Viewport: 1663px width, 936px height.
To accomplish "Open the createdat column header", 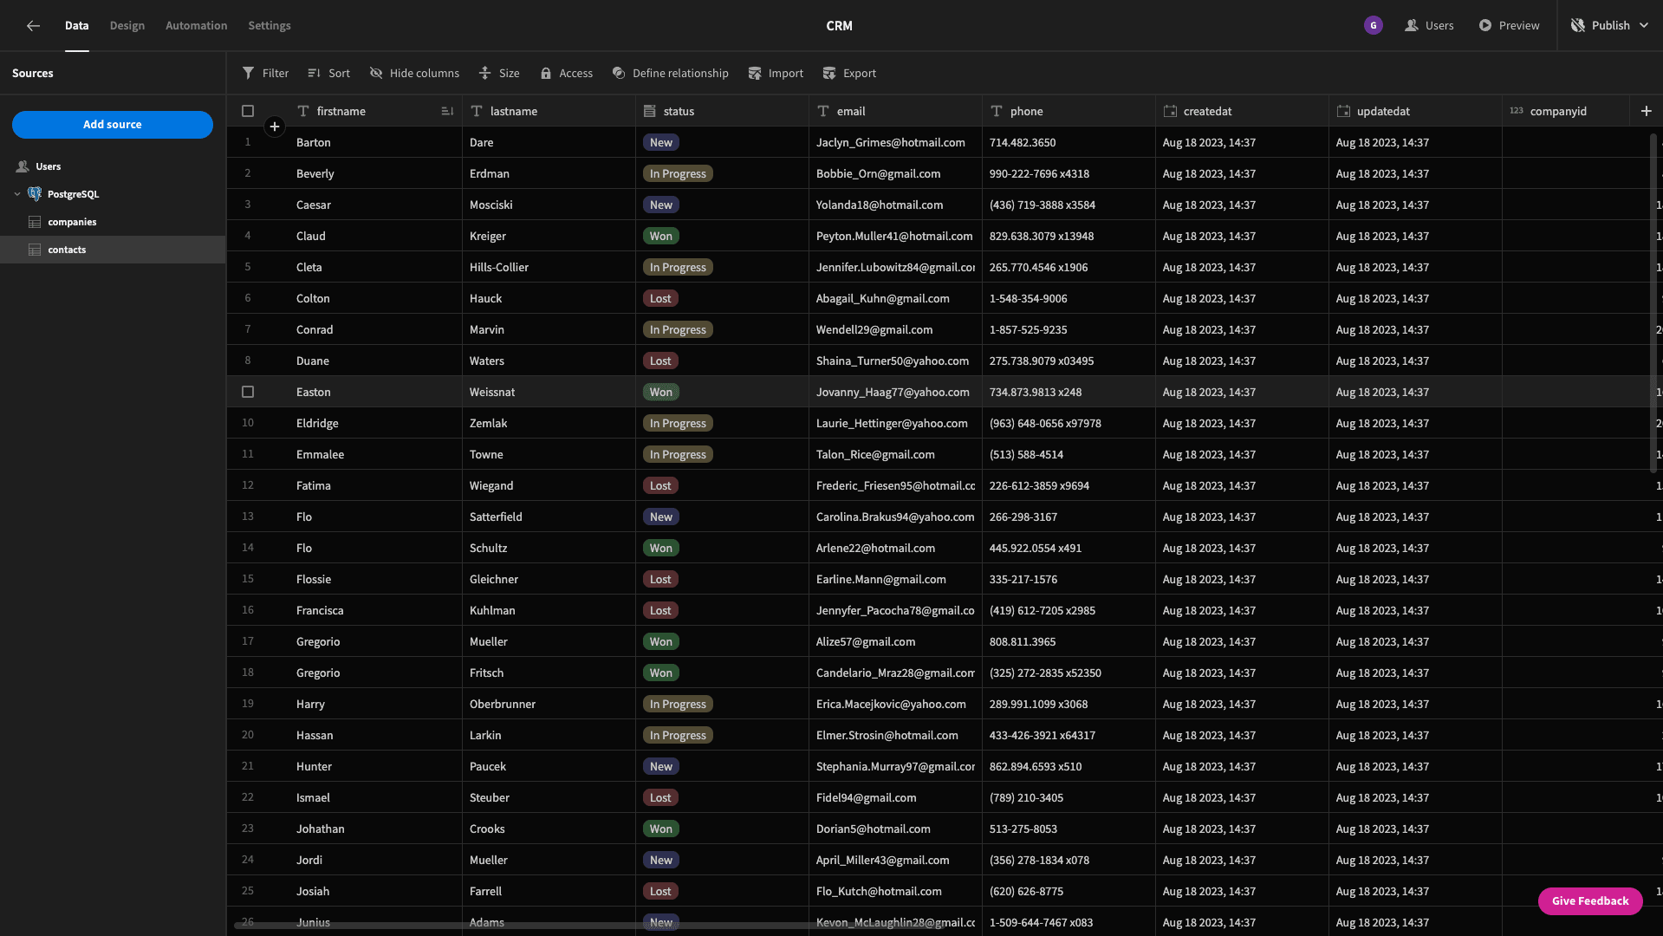I will pyautogui.click(x=1242, y=111).
